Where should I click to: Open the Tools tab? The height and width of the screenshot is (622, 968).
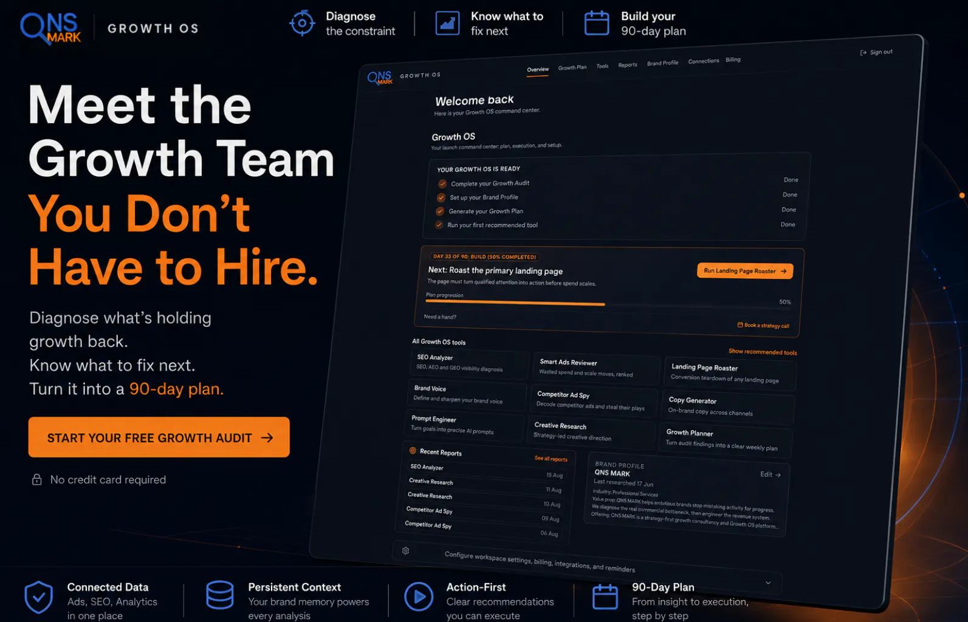(x=602, y=66)
